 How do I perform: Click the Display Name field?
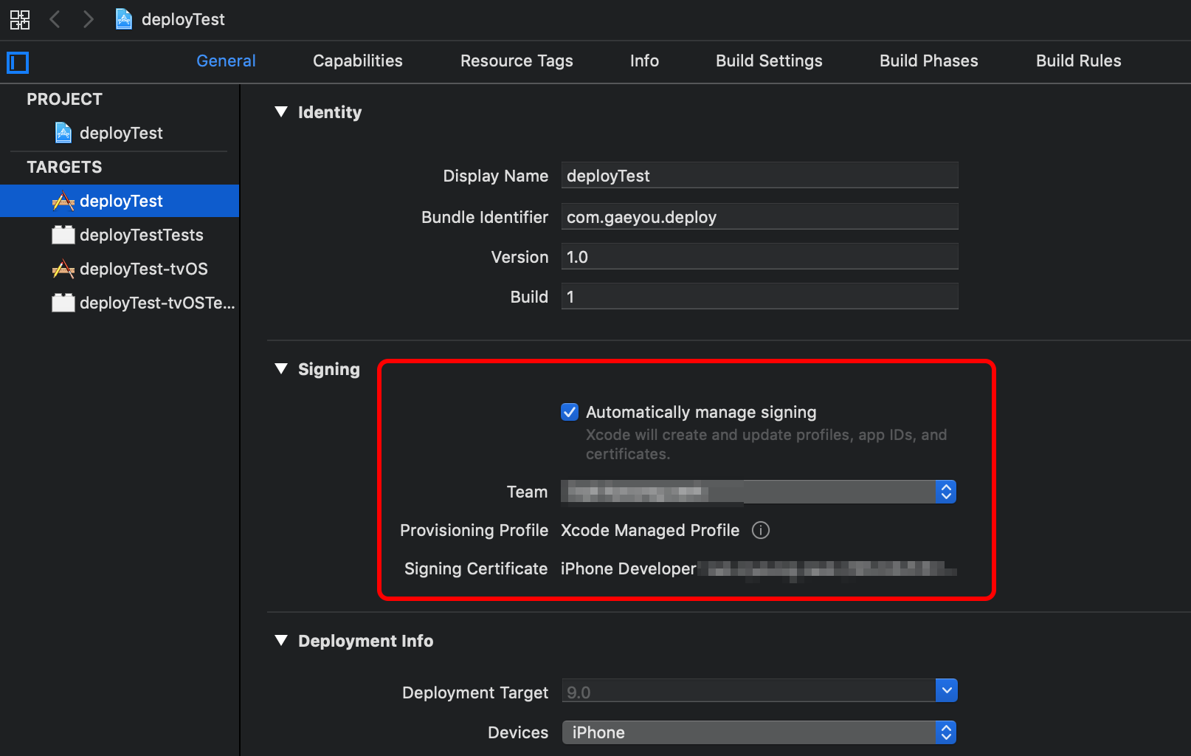tap(759, 176)
